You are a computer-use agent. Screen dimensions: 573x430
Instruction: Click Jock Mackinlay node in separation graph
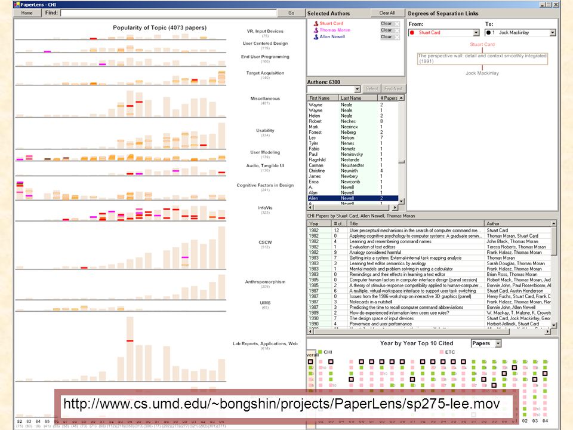[x=482, y=73]
